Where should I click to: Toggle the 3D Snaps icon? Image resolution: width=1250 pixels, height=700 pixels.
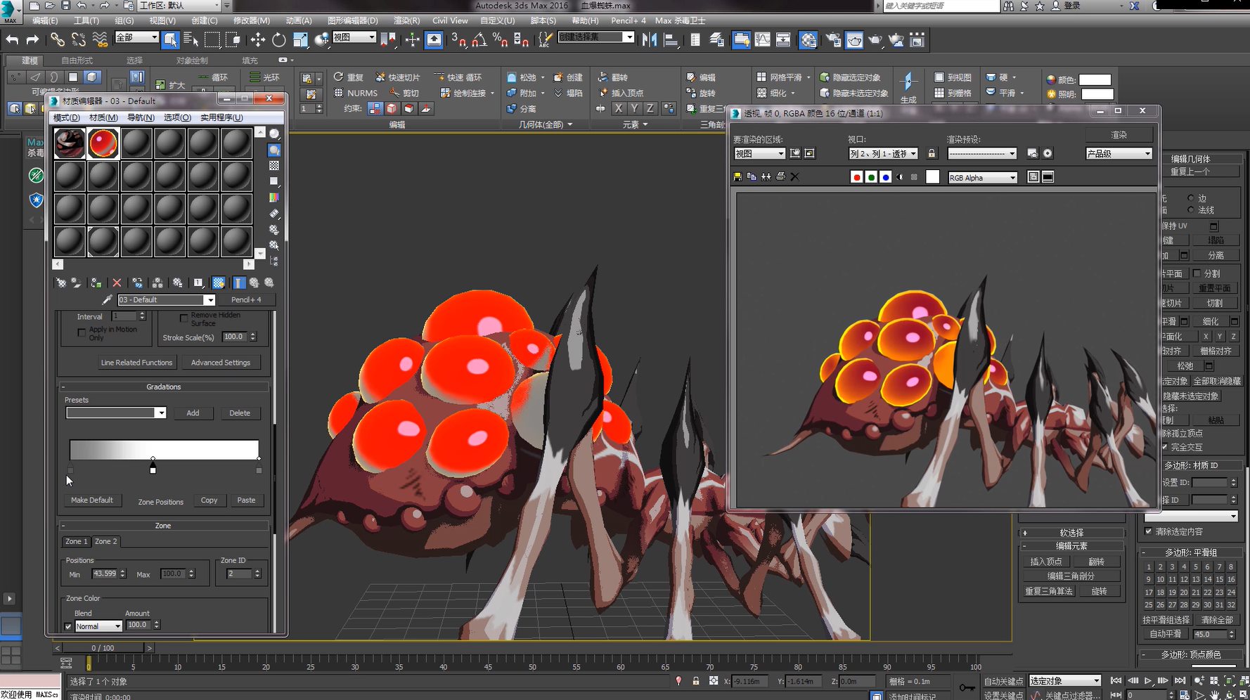click(458, 40)
